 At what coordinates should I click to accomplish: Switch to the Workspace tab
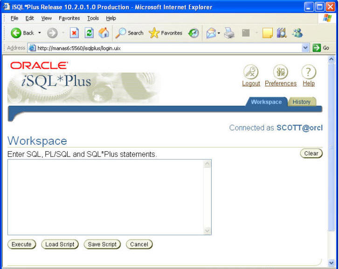pyautogui.click(x=266, y=102)
